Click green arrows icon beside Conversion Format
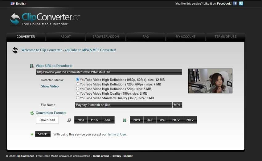Screen dimensions: 262x161 (32, 113)
